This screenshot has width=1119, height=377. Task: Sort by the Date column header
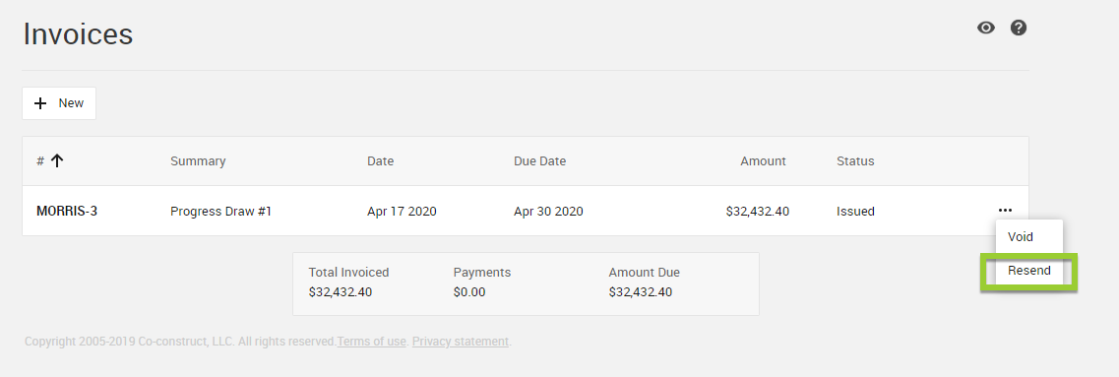380,161
